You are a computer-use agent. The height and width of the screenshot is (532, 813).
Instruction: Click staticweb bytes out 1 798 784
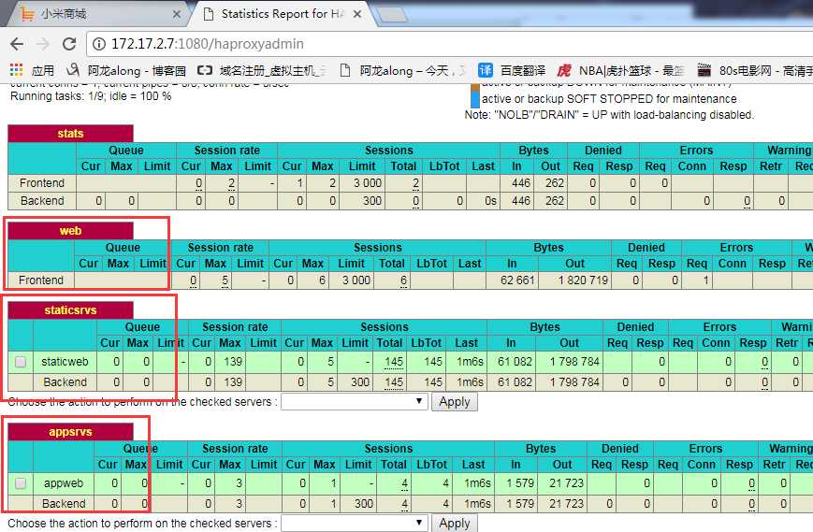click(574, 362)
